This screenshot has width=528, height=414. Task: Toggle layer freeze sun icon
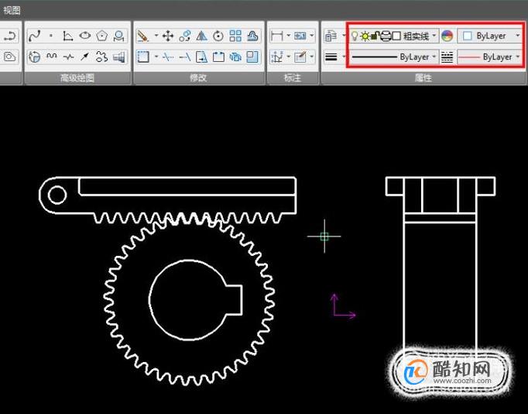[x=365, y=36]
